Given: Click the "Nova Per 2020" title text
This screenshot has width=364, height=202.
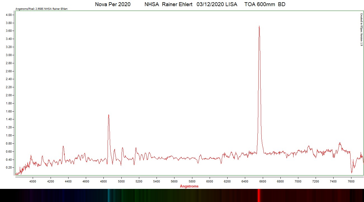Looking at the screenshot, I should 113,4.
